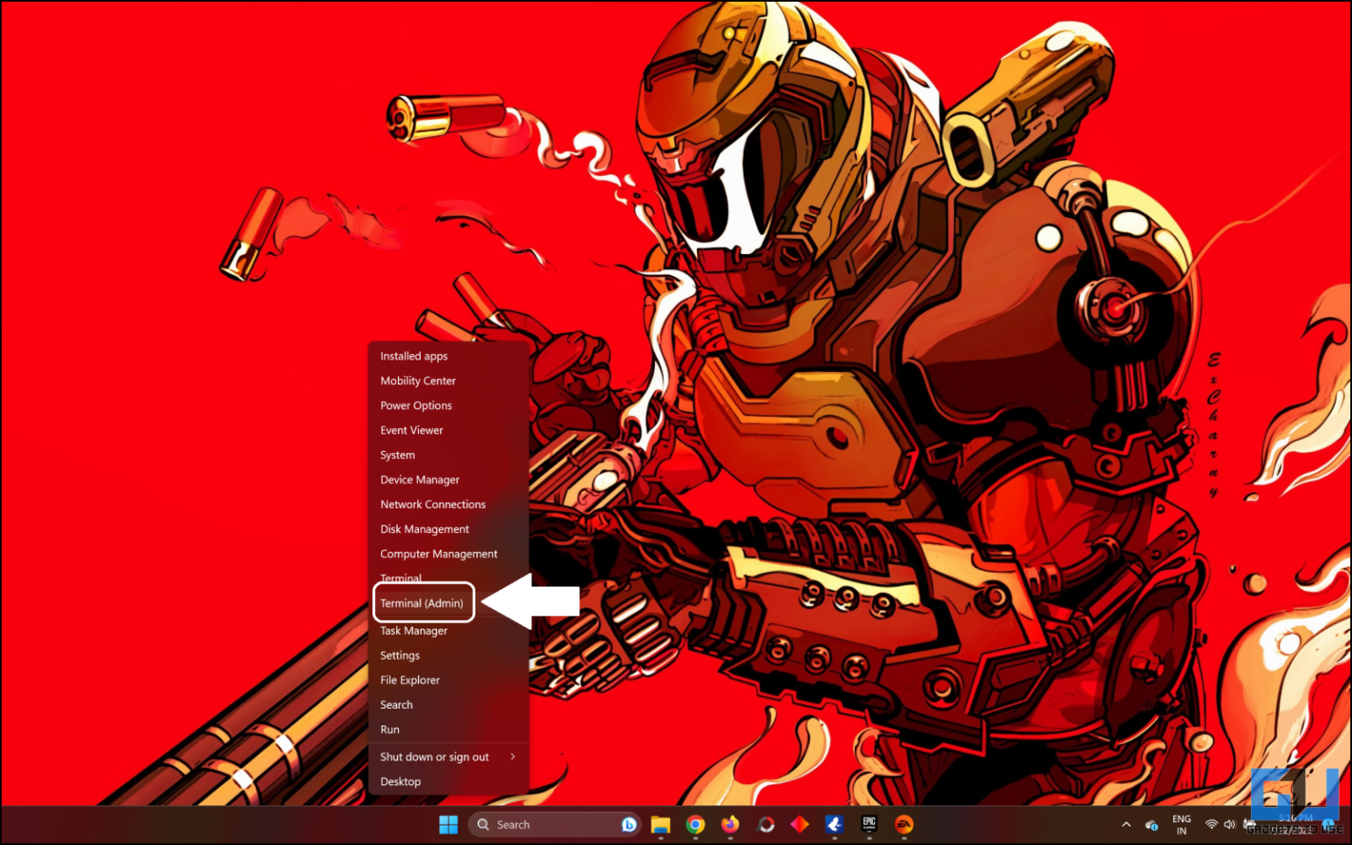Open Device Manager from the menu
Viewport: 1352px width, 845px height.
tap(420, 480)
